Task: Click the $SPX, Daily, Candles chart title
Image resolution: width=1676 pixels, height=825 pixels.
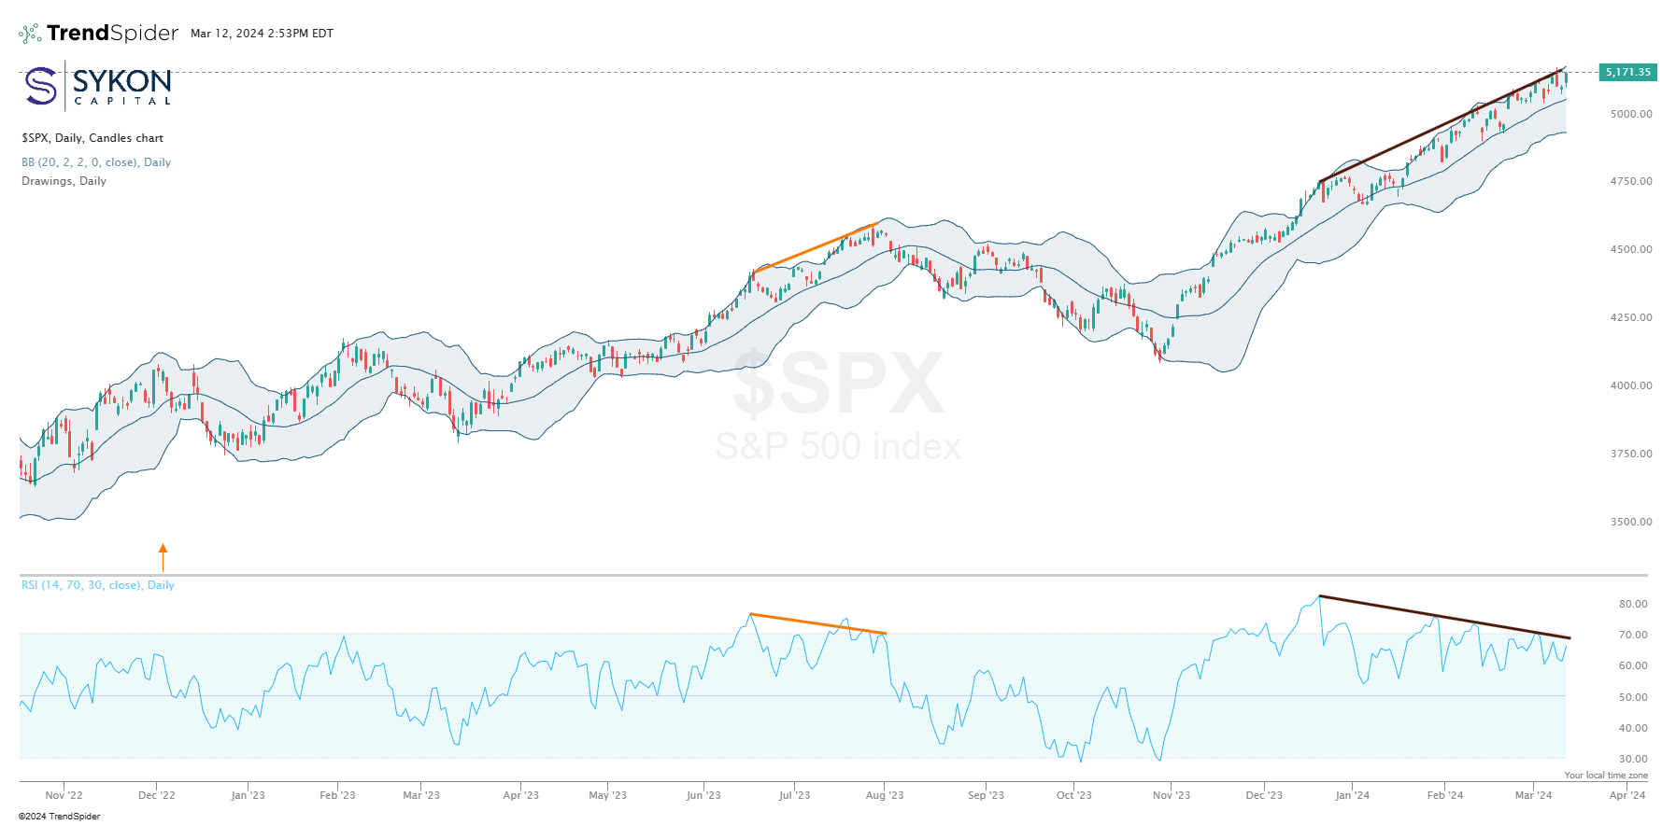Action: pos(92,138)
